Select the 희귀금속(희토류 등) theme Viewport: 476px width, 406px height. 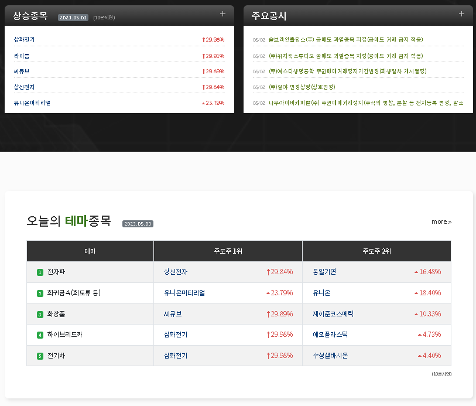pyautogui.click(x=74, y=293)
